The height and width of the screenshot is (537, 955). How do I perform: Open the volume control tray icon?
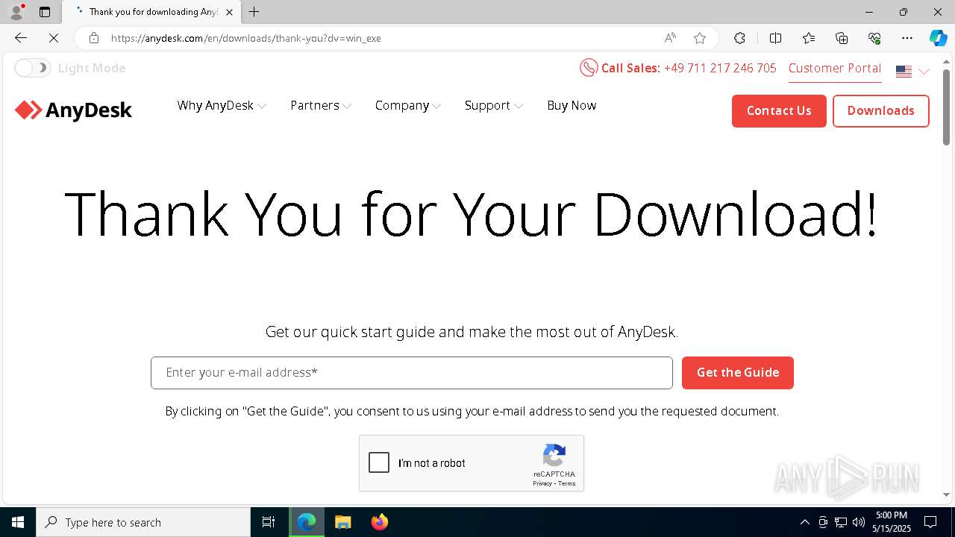tap(859, 522)
